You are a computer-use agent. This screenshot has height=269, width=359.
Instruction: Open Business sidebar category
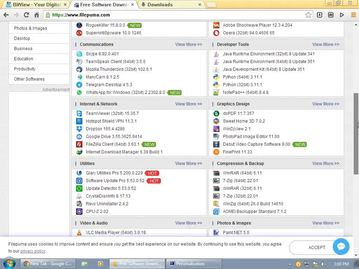pos(39,48)
